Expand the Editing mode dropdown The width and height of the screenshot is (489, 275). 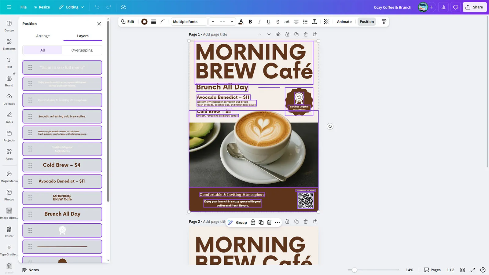[x=71, y=7]
